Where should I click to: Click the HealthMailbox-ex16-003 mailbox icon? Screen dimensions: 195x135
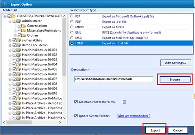19,59
